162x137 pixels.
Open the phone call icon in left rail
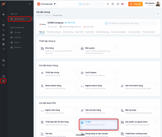[x=3, y=30]
